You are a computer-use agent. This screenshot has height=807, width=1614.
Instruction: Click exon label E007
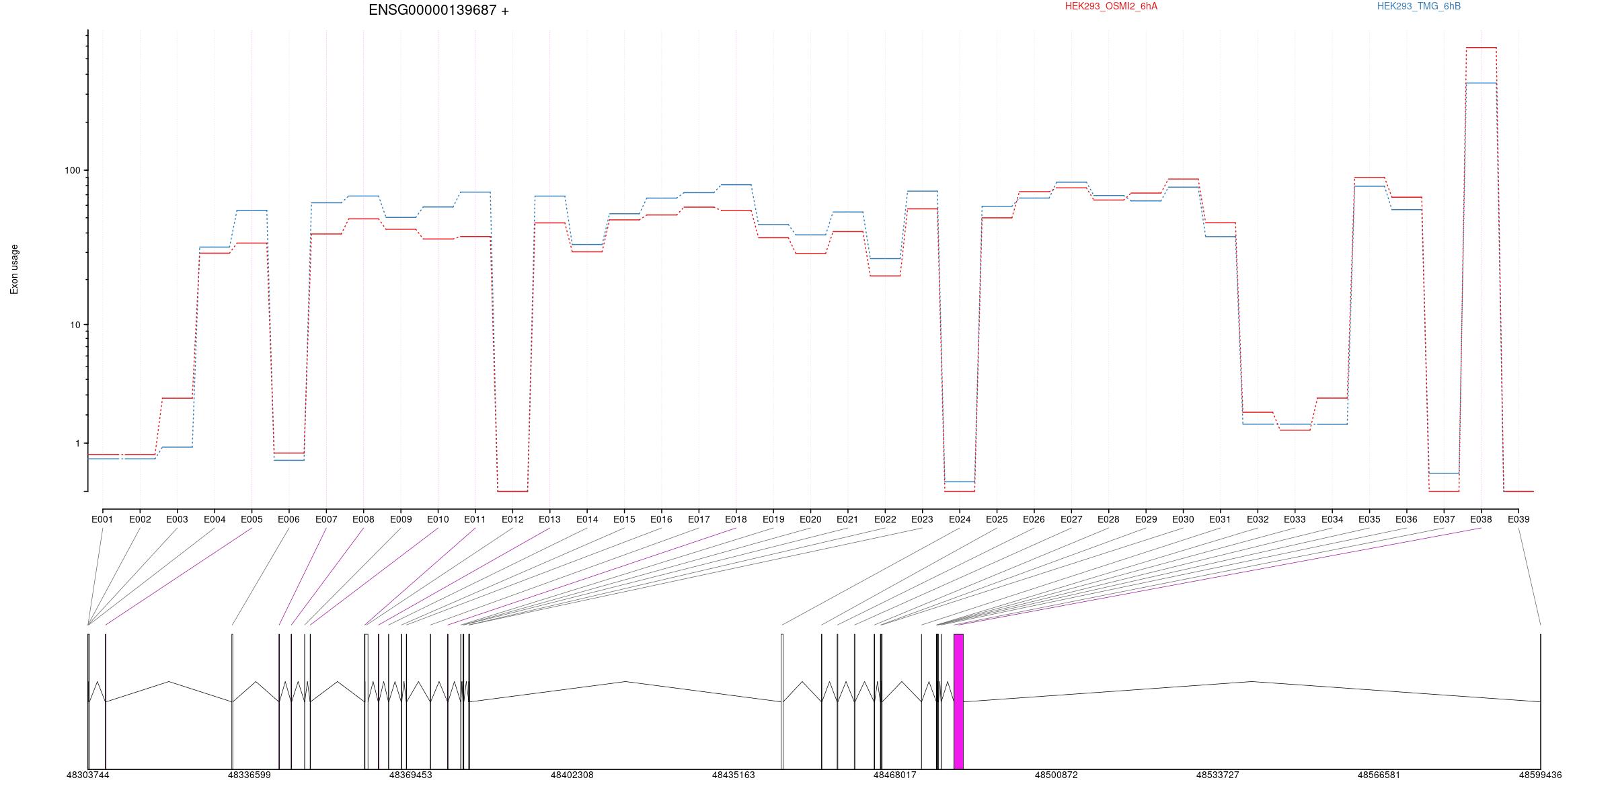click(326, 519)
